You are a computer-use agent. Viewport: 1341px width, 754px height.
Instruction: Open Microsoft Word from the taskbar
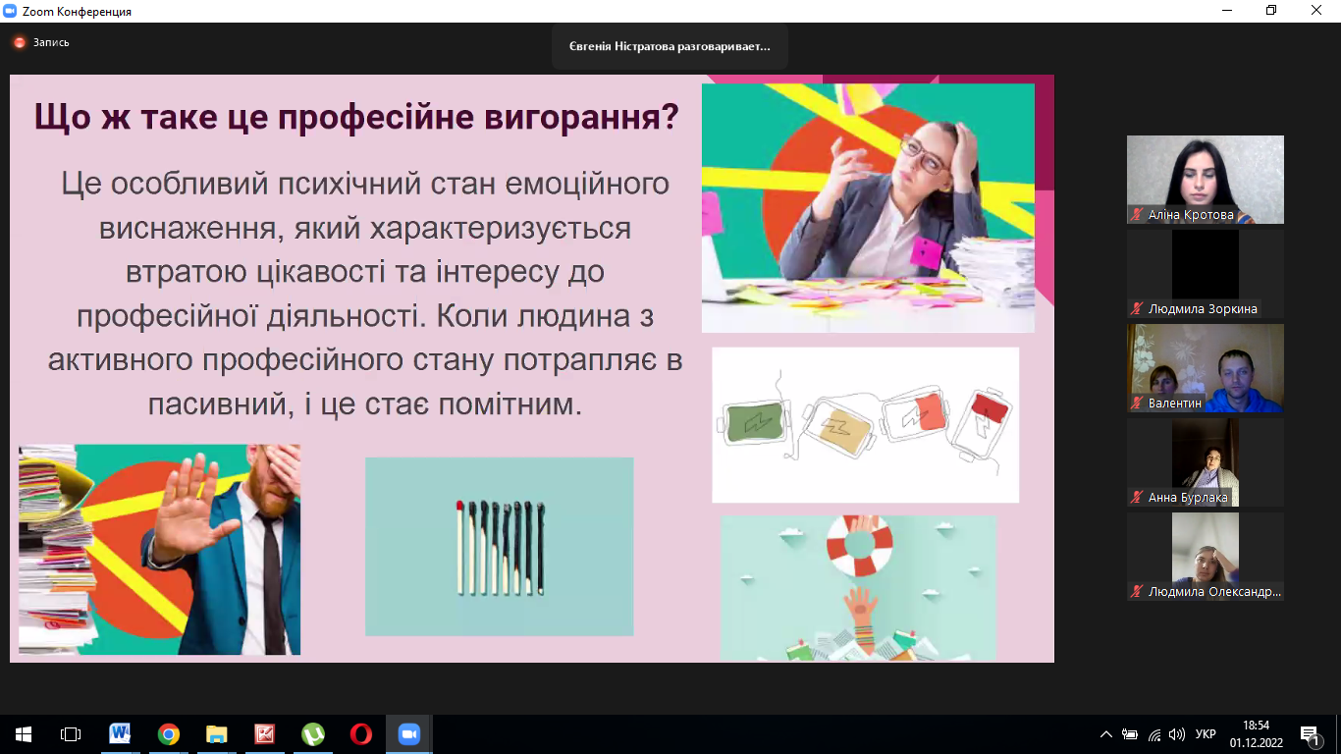[120, 733]
